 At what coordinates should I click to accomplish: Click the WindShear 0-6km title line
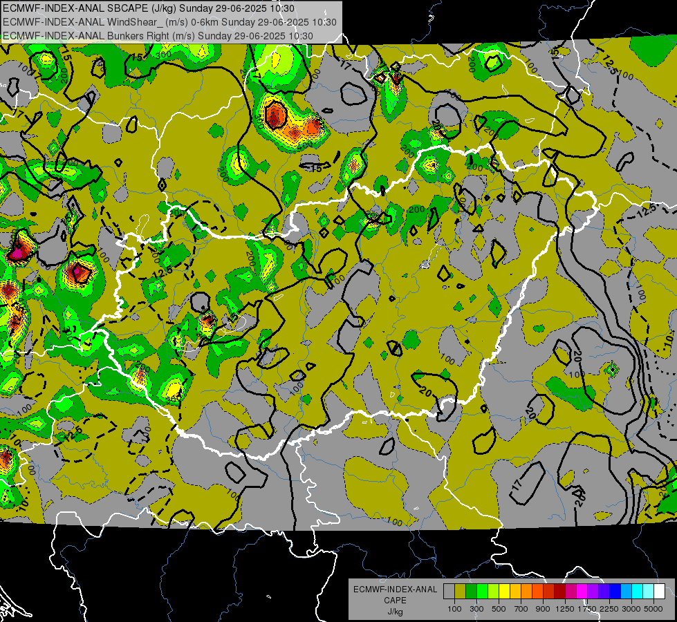point(169,22)
